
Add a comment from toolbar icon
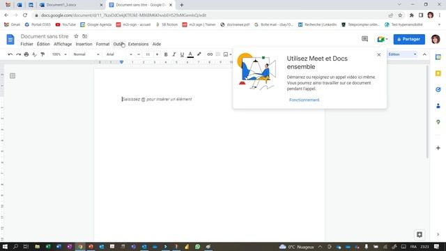[218, 54]
